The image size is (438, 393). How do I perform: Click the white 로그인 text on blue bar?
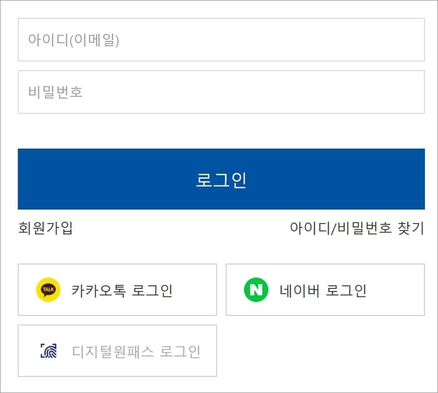[221, 180]
